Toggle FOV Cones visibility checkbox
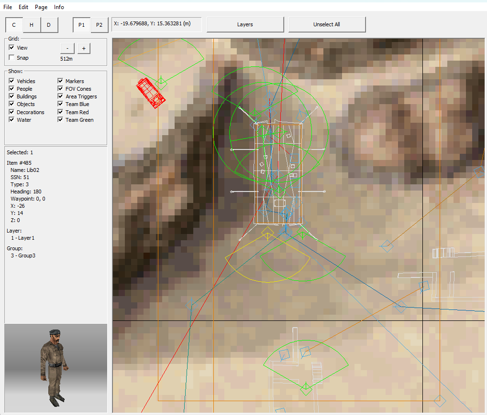The width and height of the screenshot is (487, 415). point(60,88)
